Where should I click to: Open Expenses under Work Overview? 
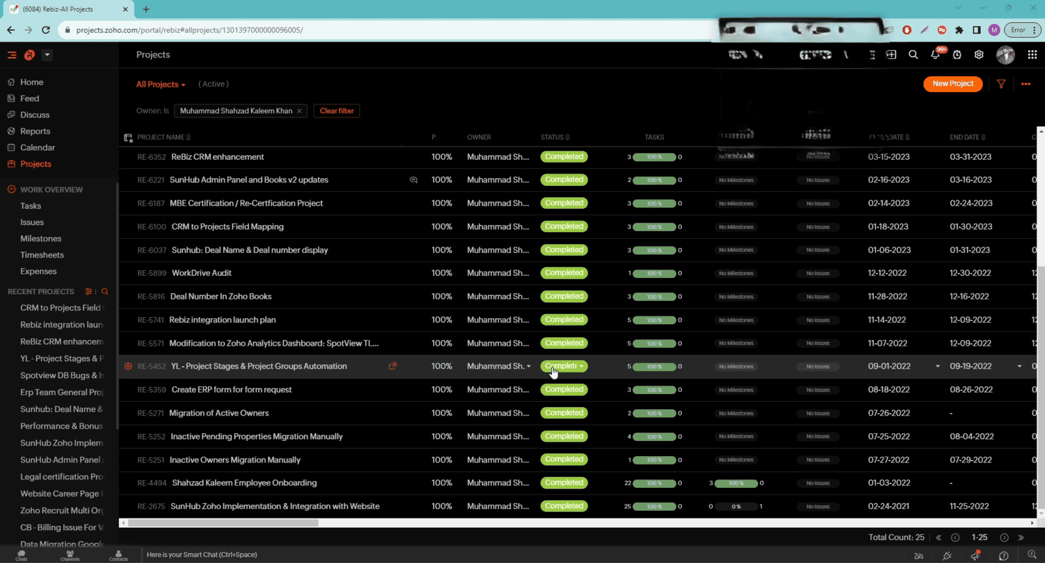pyautogui.click(x=39, y=271)
